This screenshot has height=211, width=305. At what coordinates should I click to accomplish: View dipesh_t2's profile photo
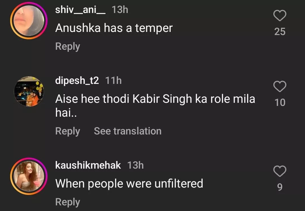29,91
